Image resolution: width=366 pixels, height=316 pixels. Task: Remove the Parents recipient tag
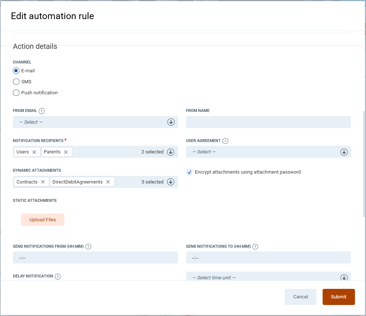66,152
